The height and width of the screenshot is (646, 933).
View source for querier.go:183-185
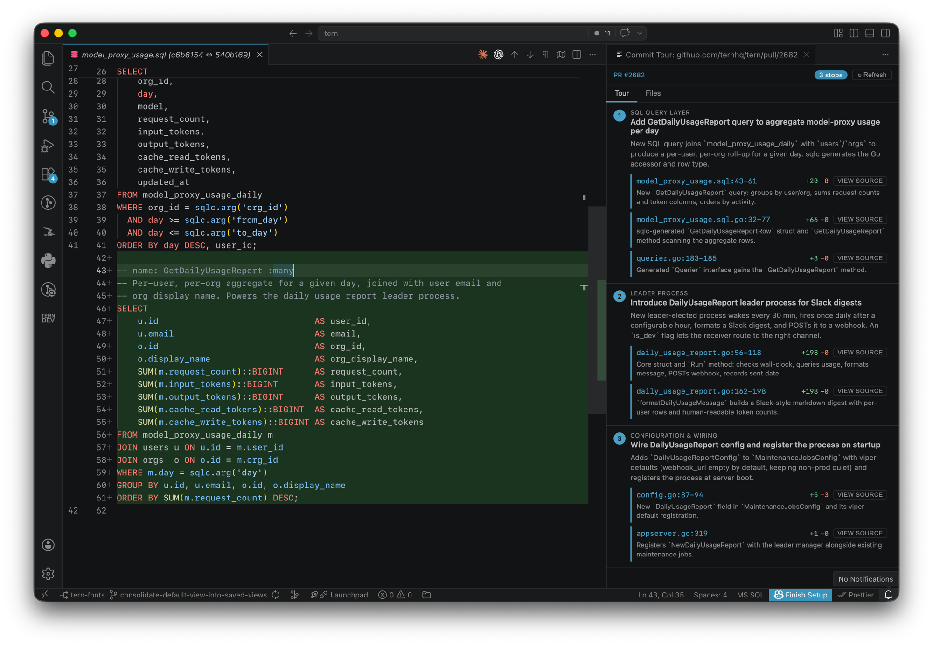(859, 258)
